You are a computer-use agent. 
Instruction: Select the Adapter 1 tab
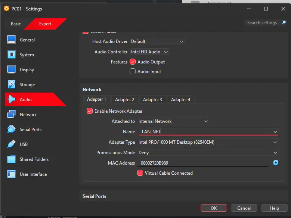pyautogui.click(x=96, y=99)
